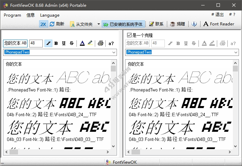Screen dimensions: 242x166
Task: Toggle underline in left pane
Action: (x=64, y=43)
